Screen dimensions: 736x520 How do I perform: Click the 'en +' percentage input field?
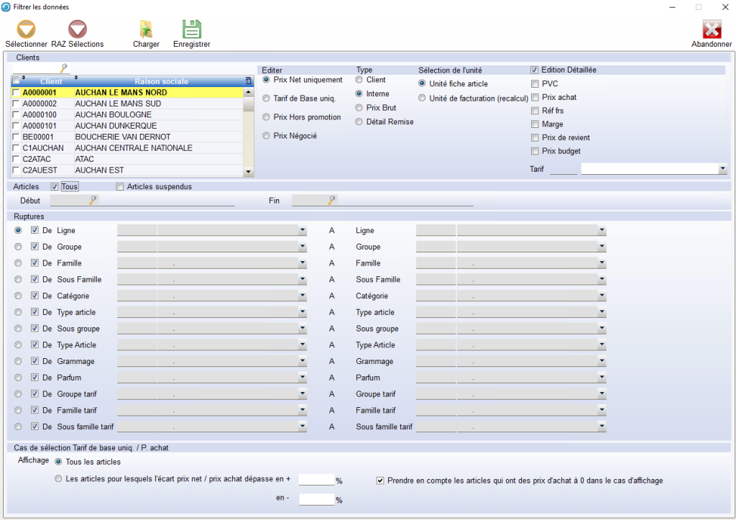coord(316,480)
